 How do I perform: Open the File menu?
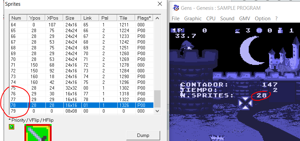pos(175,19)
